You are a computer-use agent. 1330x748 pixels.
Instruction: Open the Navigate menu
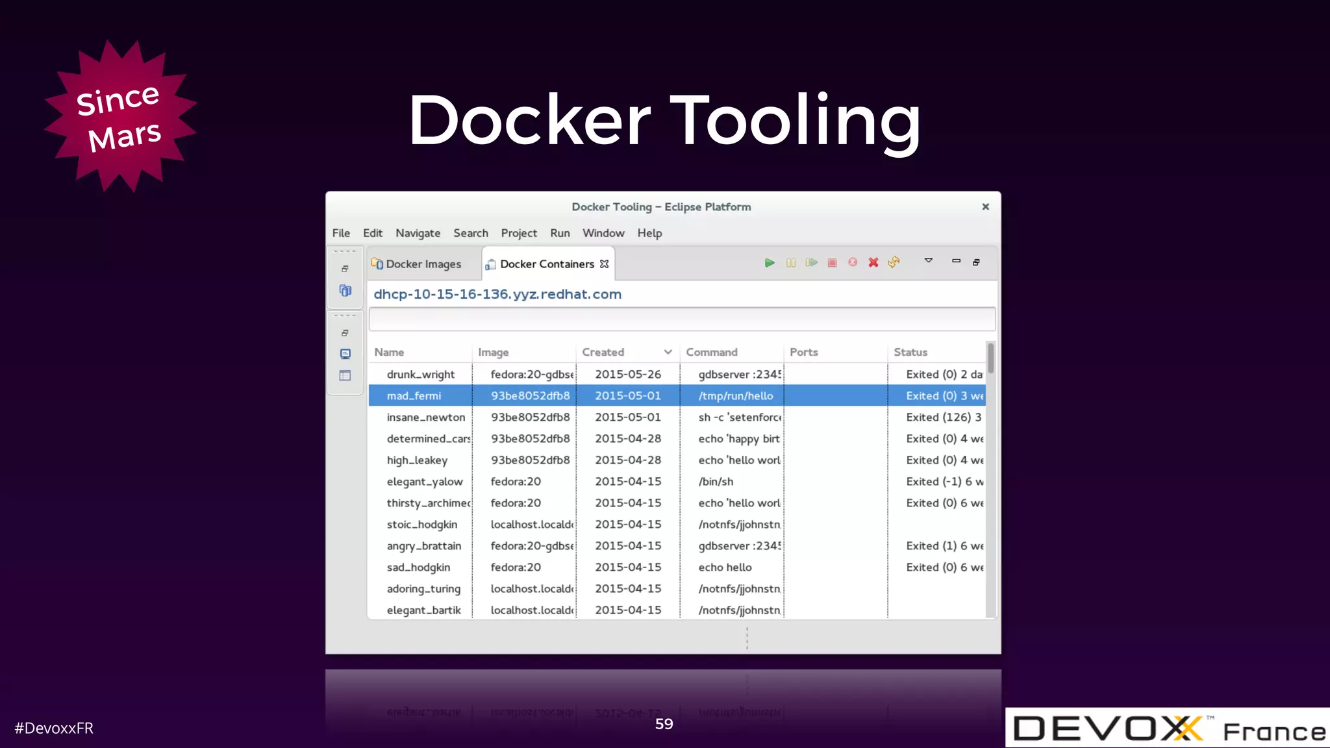[418, 233]
